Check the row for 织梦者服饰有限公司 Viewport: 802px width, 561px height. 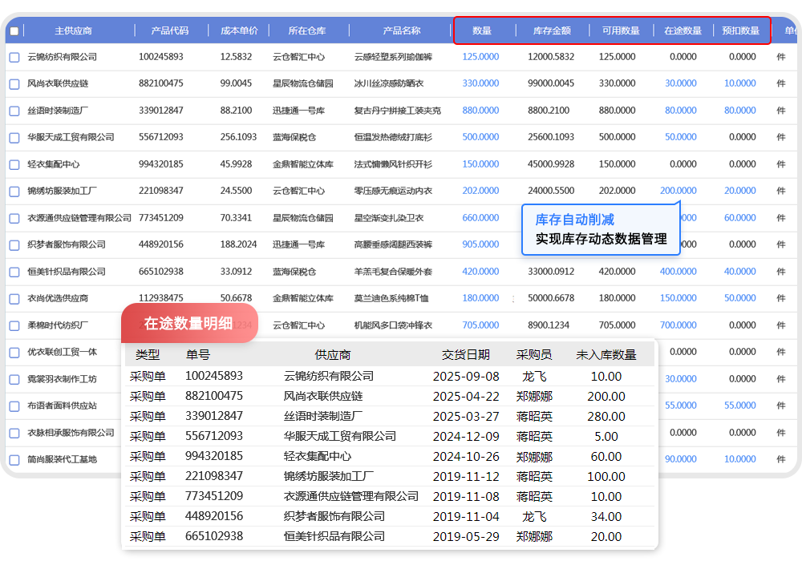click(14, 244)
